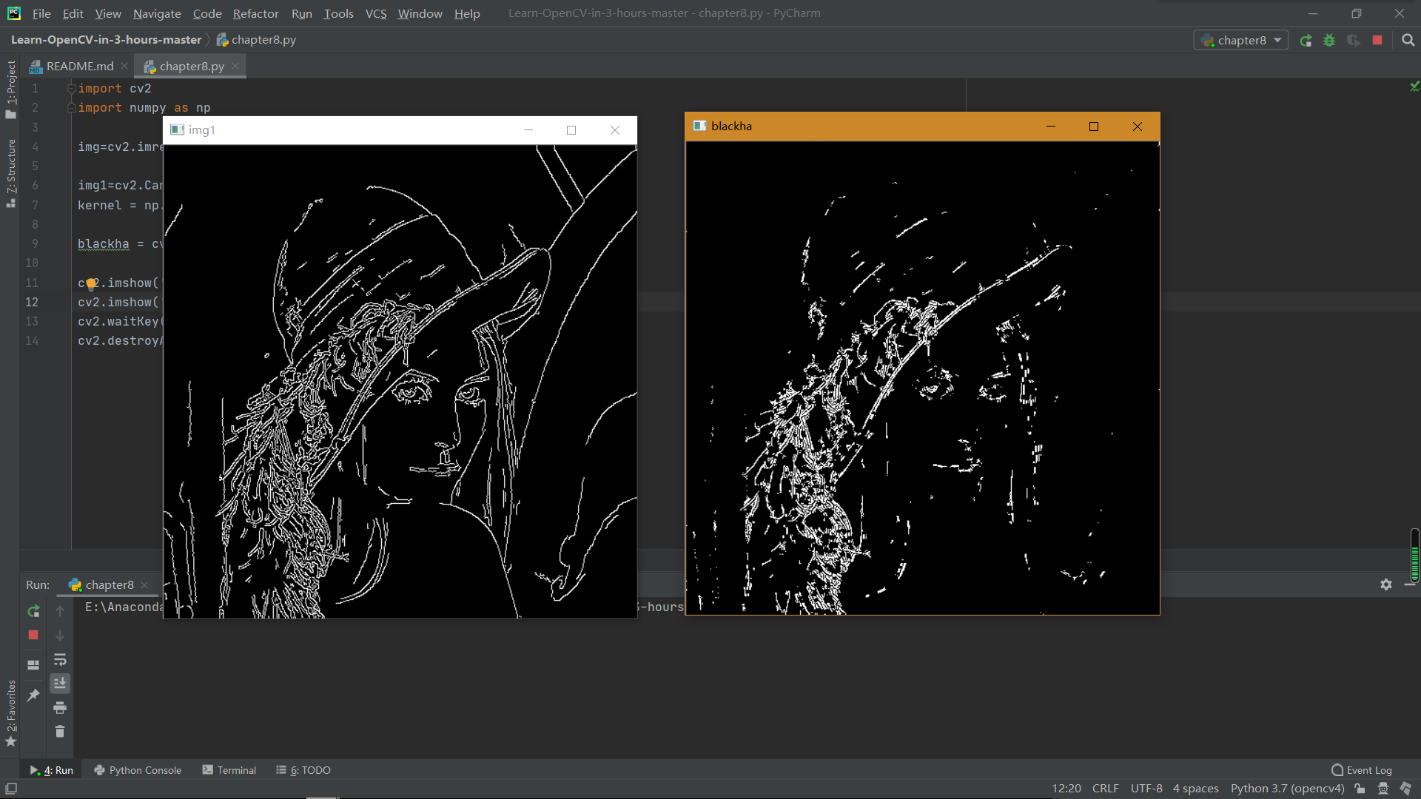1421x799 pixels.
Task: Click the Rerun chapter8 icon in top toolbar
Action: [x=1306, y=41]
